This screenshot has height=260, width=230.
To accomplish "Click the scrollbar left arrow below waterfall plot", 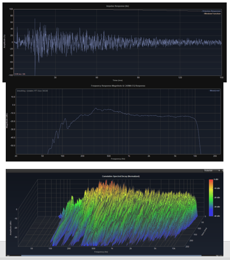I will tap(8, 256).
